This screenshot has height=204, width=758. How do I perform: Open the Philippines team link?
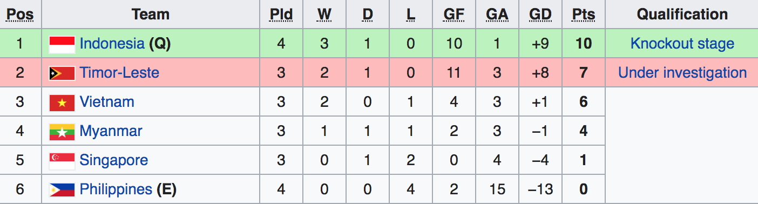(x=116, y=189)
